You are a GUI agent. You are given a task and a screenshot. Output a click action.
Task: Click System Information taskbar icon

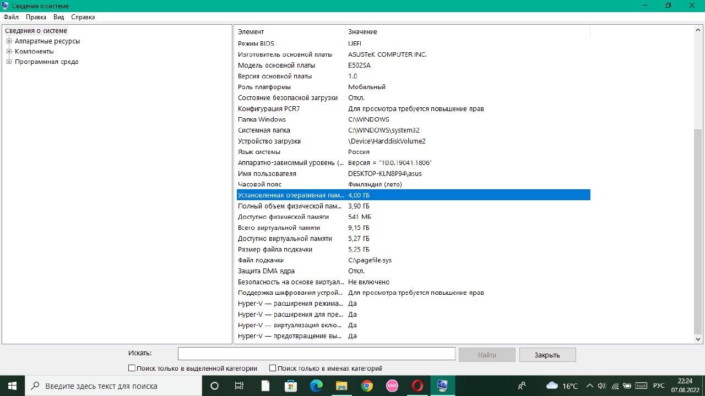[442, 386]
